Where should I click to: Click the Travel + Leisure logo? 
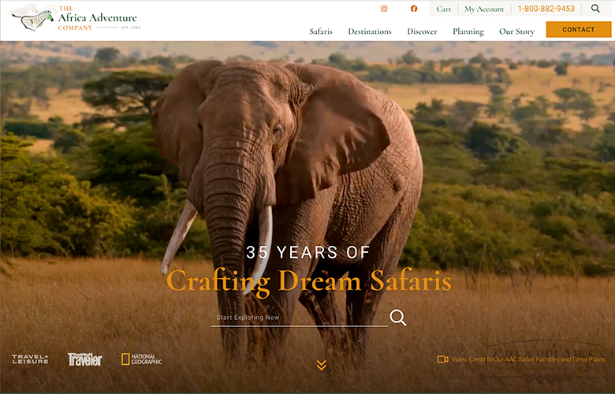pos(30,359)
